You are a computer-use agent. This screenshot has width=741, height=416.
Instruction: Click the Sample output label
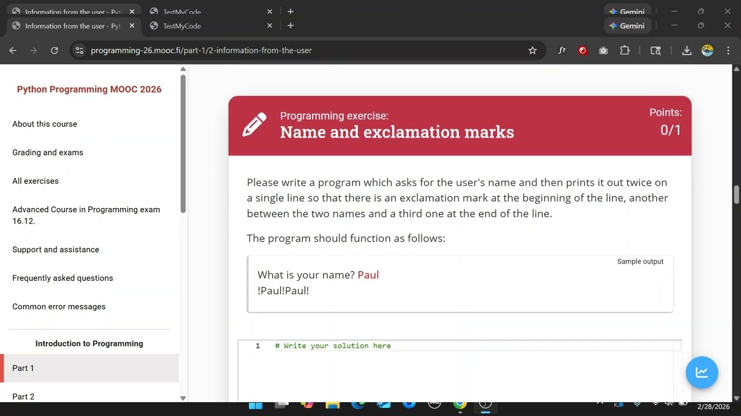pyautogui.click(x=640, y=262)
